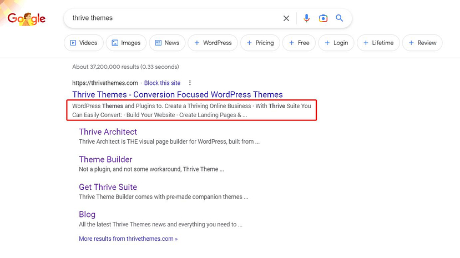This screenshot has height=258, width=460.
Task: Add the Lifetime filter chip
Action: pyautogui.click(x=378, y=43)
